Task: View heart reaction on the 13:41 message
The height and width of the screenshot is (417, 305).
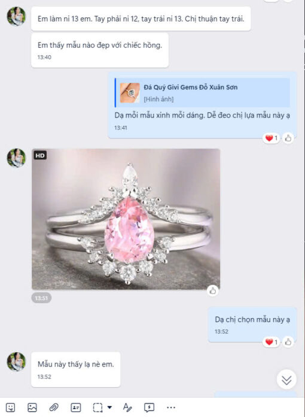Action: (x=272, y=138)
